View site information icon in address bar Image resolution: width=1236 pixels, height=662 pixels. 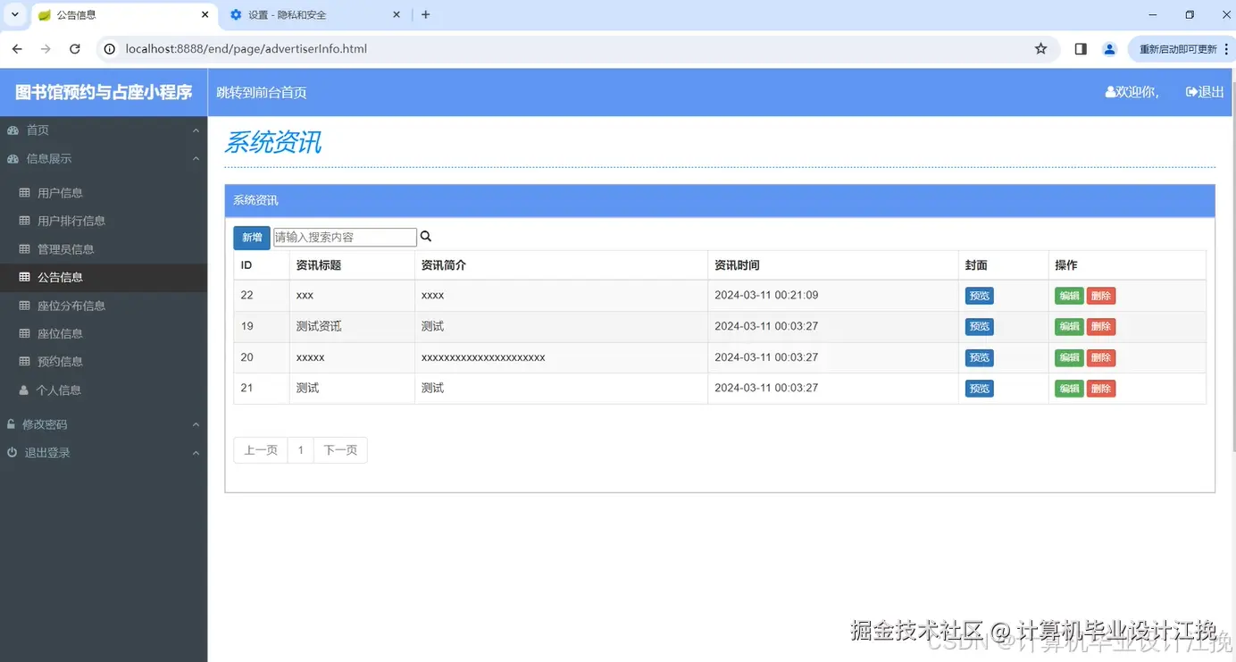pyautogui.click(x=110, y=49)
